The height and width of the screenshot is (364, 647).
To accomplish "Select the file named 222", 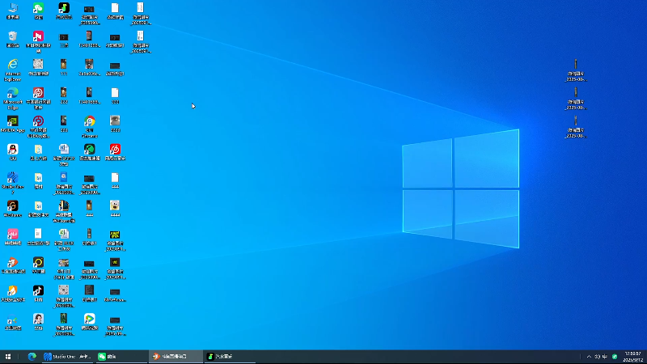I will click(x=64, y=95).
